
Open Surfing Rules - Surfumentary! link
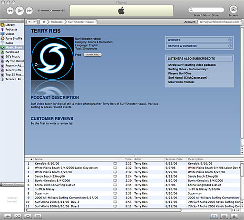pyautogui.click(x=188, y=69)
